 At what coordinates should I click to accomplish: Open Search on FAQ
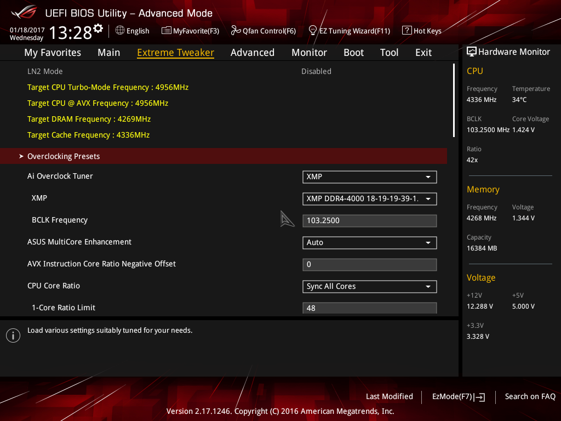530,397
